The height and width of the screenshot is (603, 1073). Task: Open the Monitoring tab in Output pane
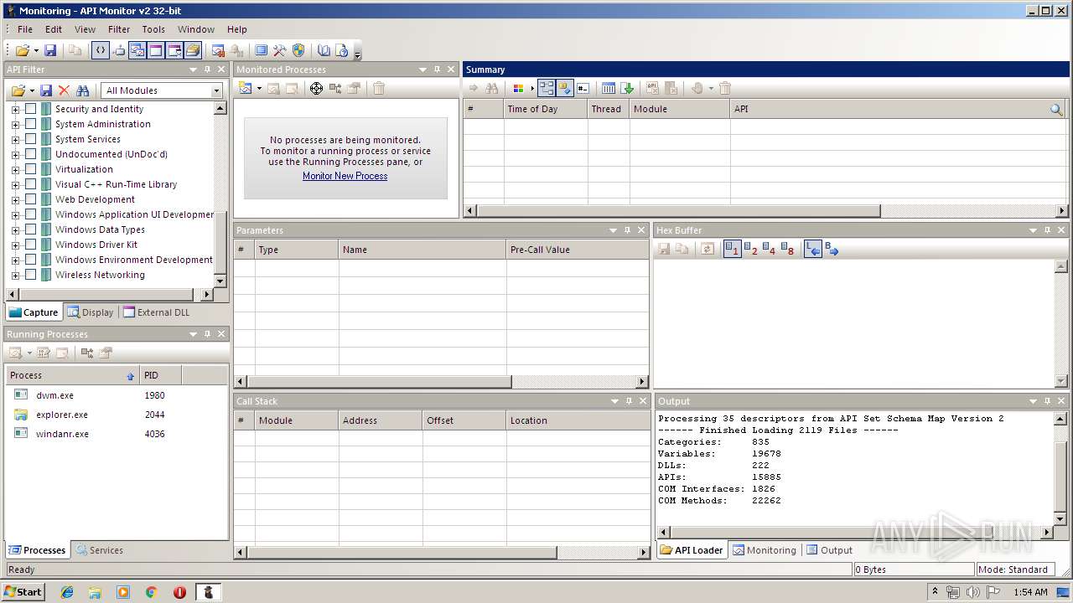click(765, 550)
